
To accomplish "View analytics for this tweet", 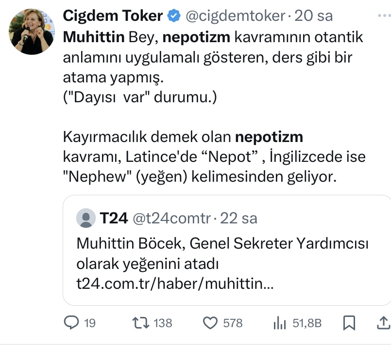I will click(281, 323).
